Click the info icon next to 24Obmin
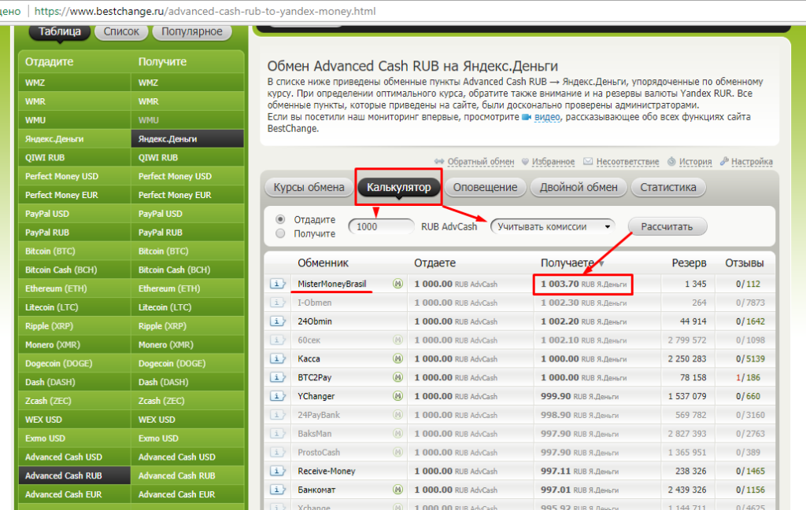The image size is (806, 510). pyautogui.click(x=277, y=321)
